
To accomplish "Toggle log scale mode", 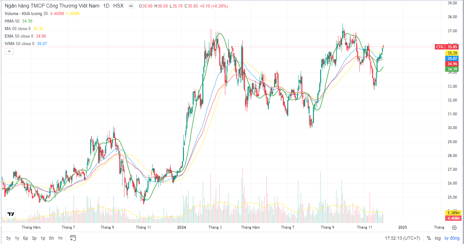I will [438, 238].
